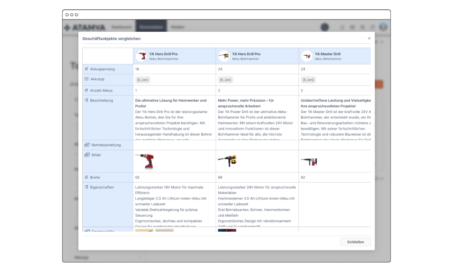The image size is (453, 272).
Task: Select the Anzahl Akkus row label
Action: pos(101,90)
